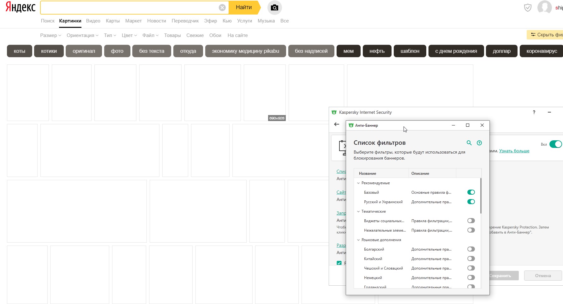
Task: Switch to the Маркет tab
Action: click(x=133, y=21)
